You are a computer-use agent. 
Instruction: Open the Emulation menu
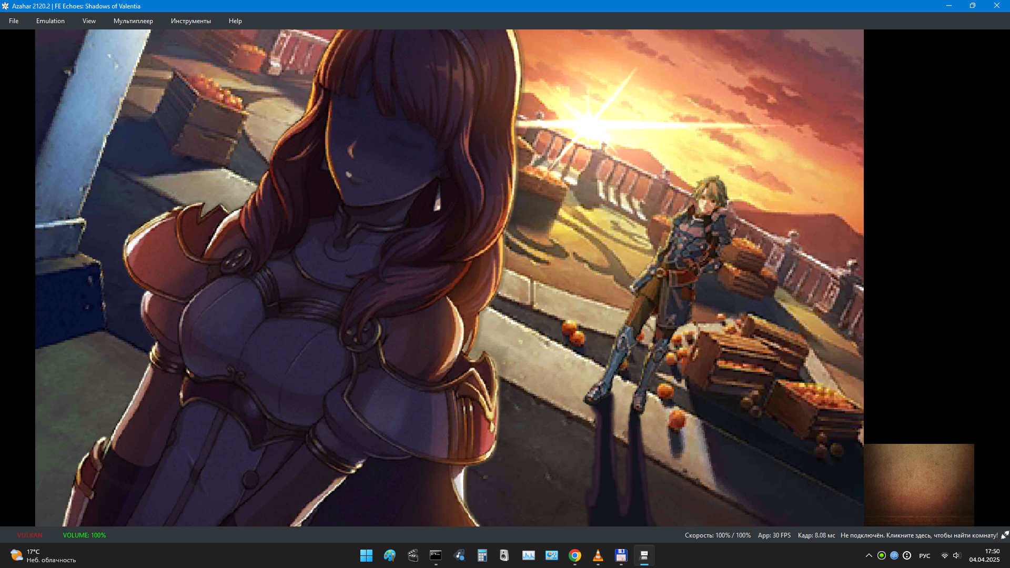pyautogui.click(x=50, y=21)
